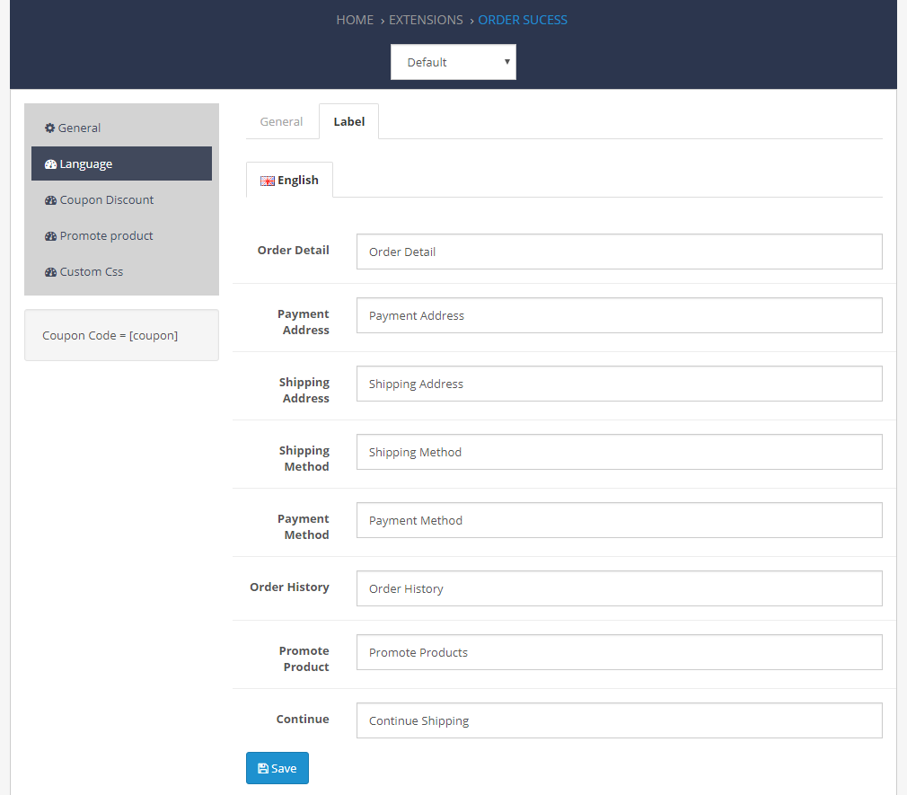Click the icon next to Custom Css
Viewport: 907px width, 795px height.
51,272
